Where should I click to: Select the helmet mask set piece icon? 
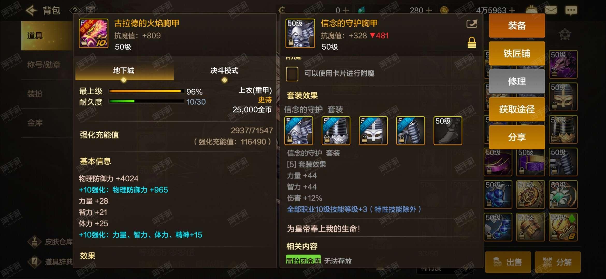pos(373,130)
